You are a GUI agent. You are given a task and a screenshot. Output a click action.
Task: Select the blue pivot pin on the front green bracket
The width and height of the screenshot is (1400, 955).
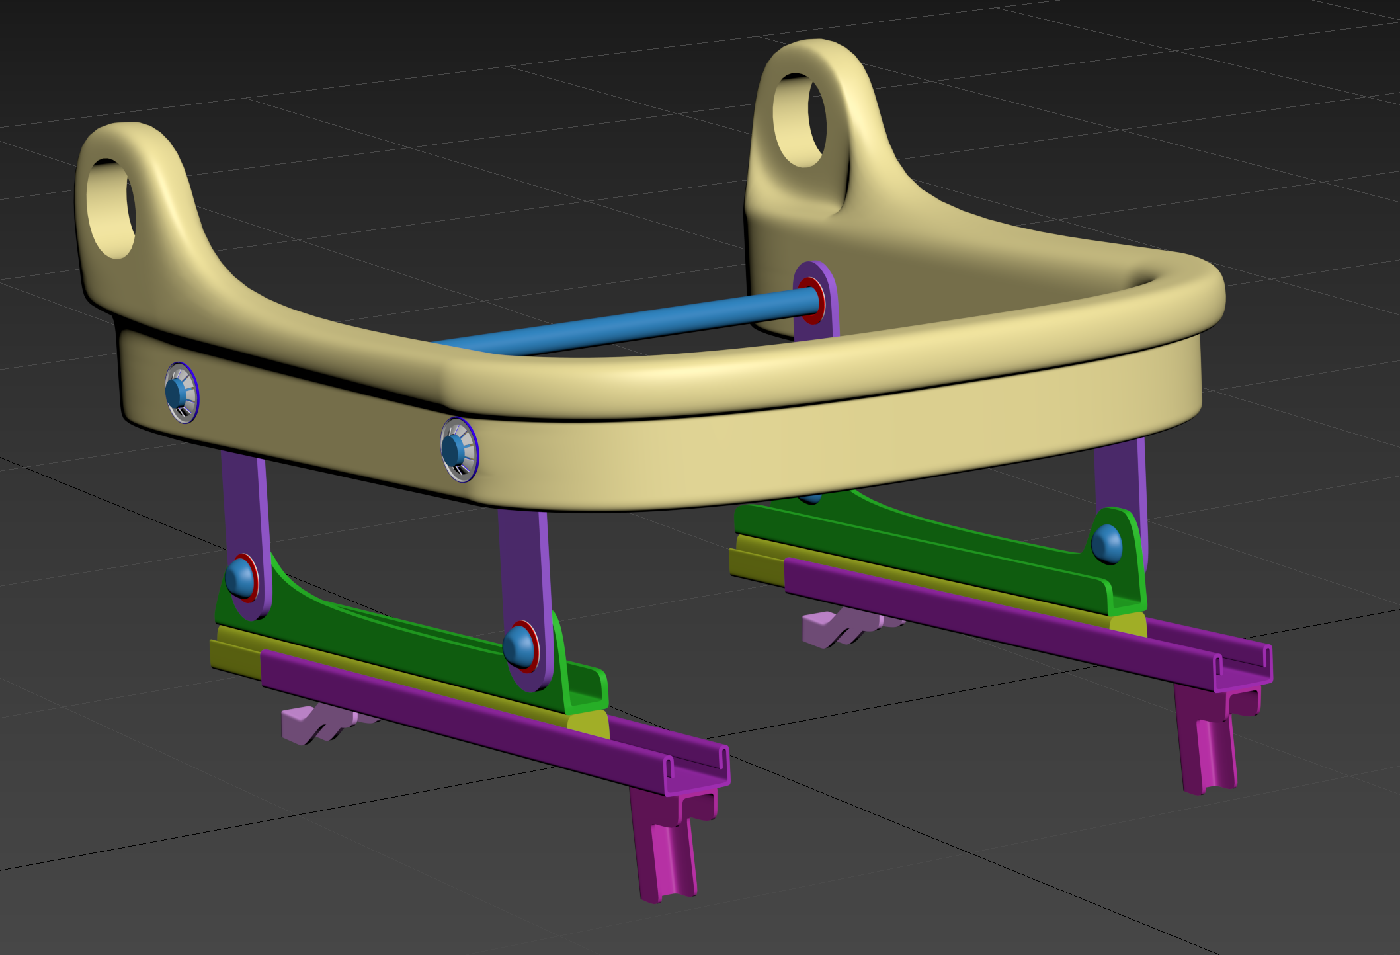pos(519,645)
